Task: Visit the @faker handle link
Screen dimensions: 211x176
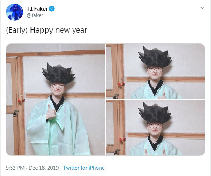Action: 35,15
